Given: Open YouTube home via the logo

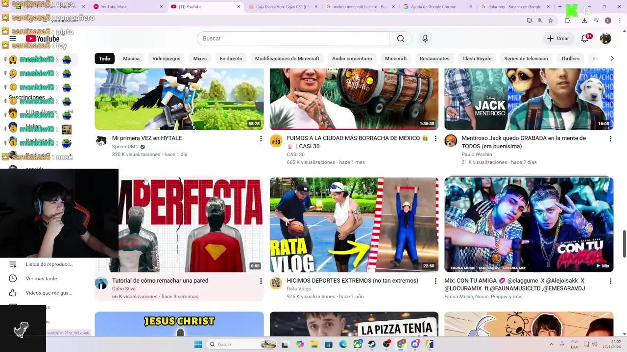Looking at the screenshot, I should (x=43, y=39).
